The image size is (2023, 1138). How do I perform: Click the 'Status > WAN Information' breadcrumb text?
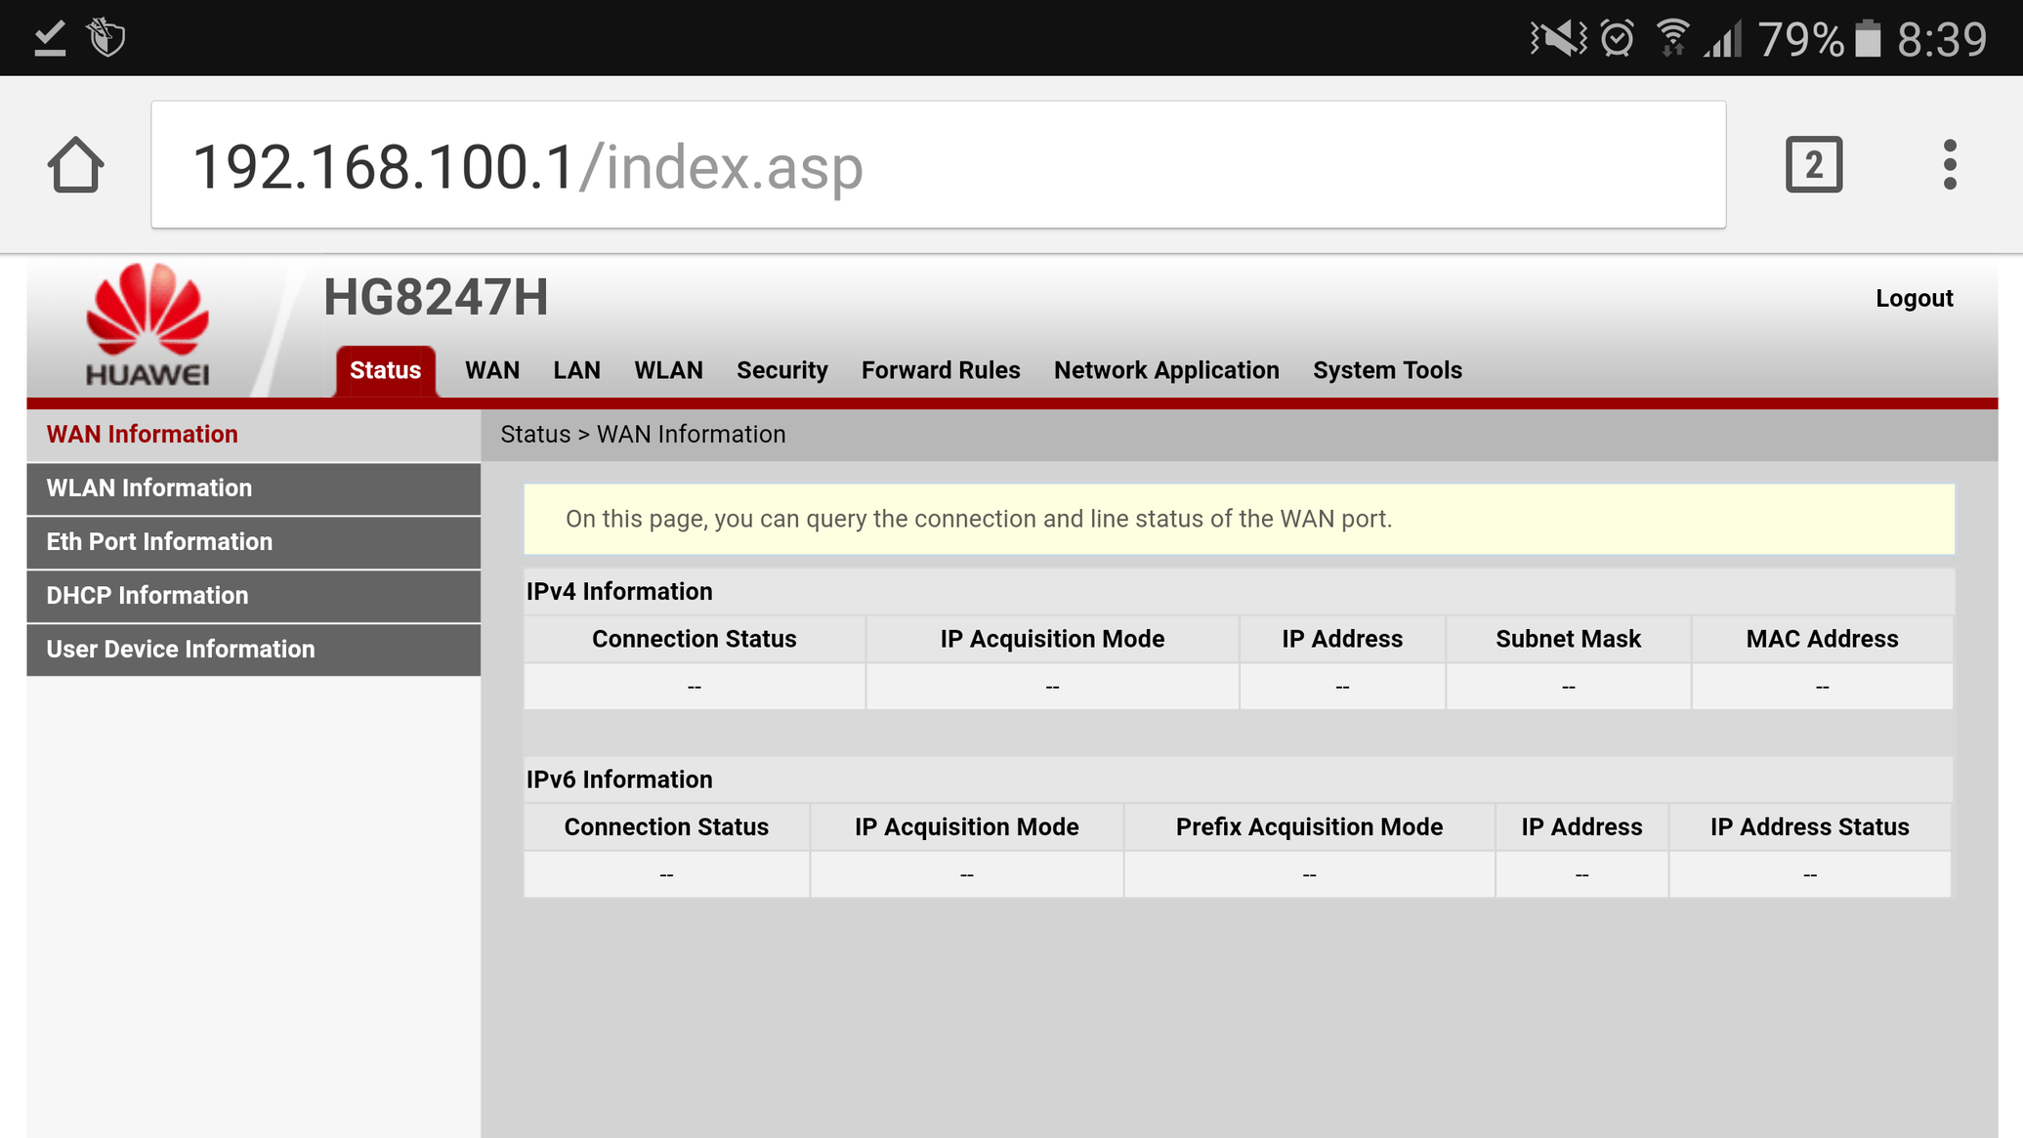pyautogui.click(x=643, y=435)
